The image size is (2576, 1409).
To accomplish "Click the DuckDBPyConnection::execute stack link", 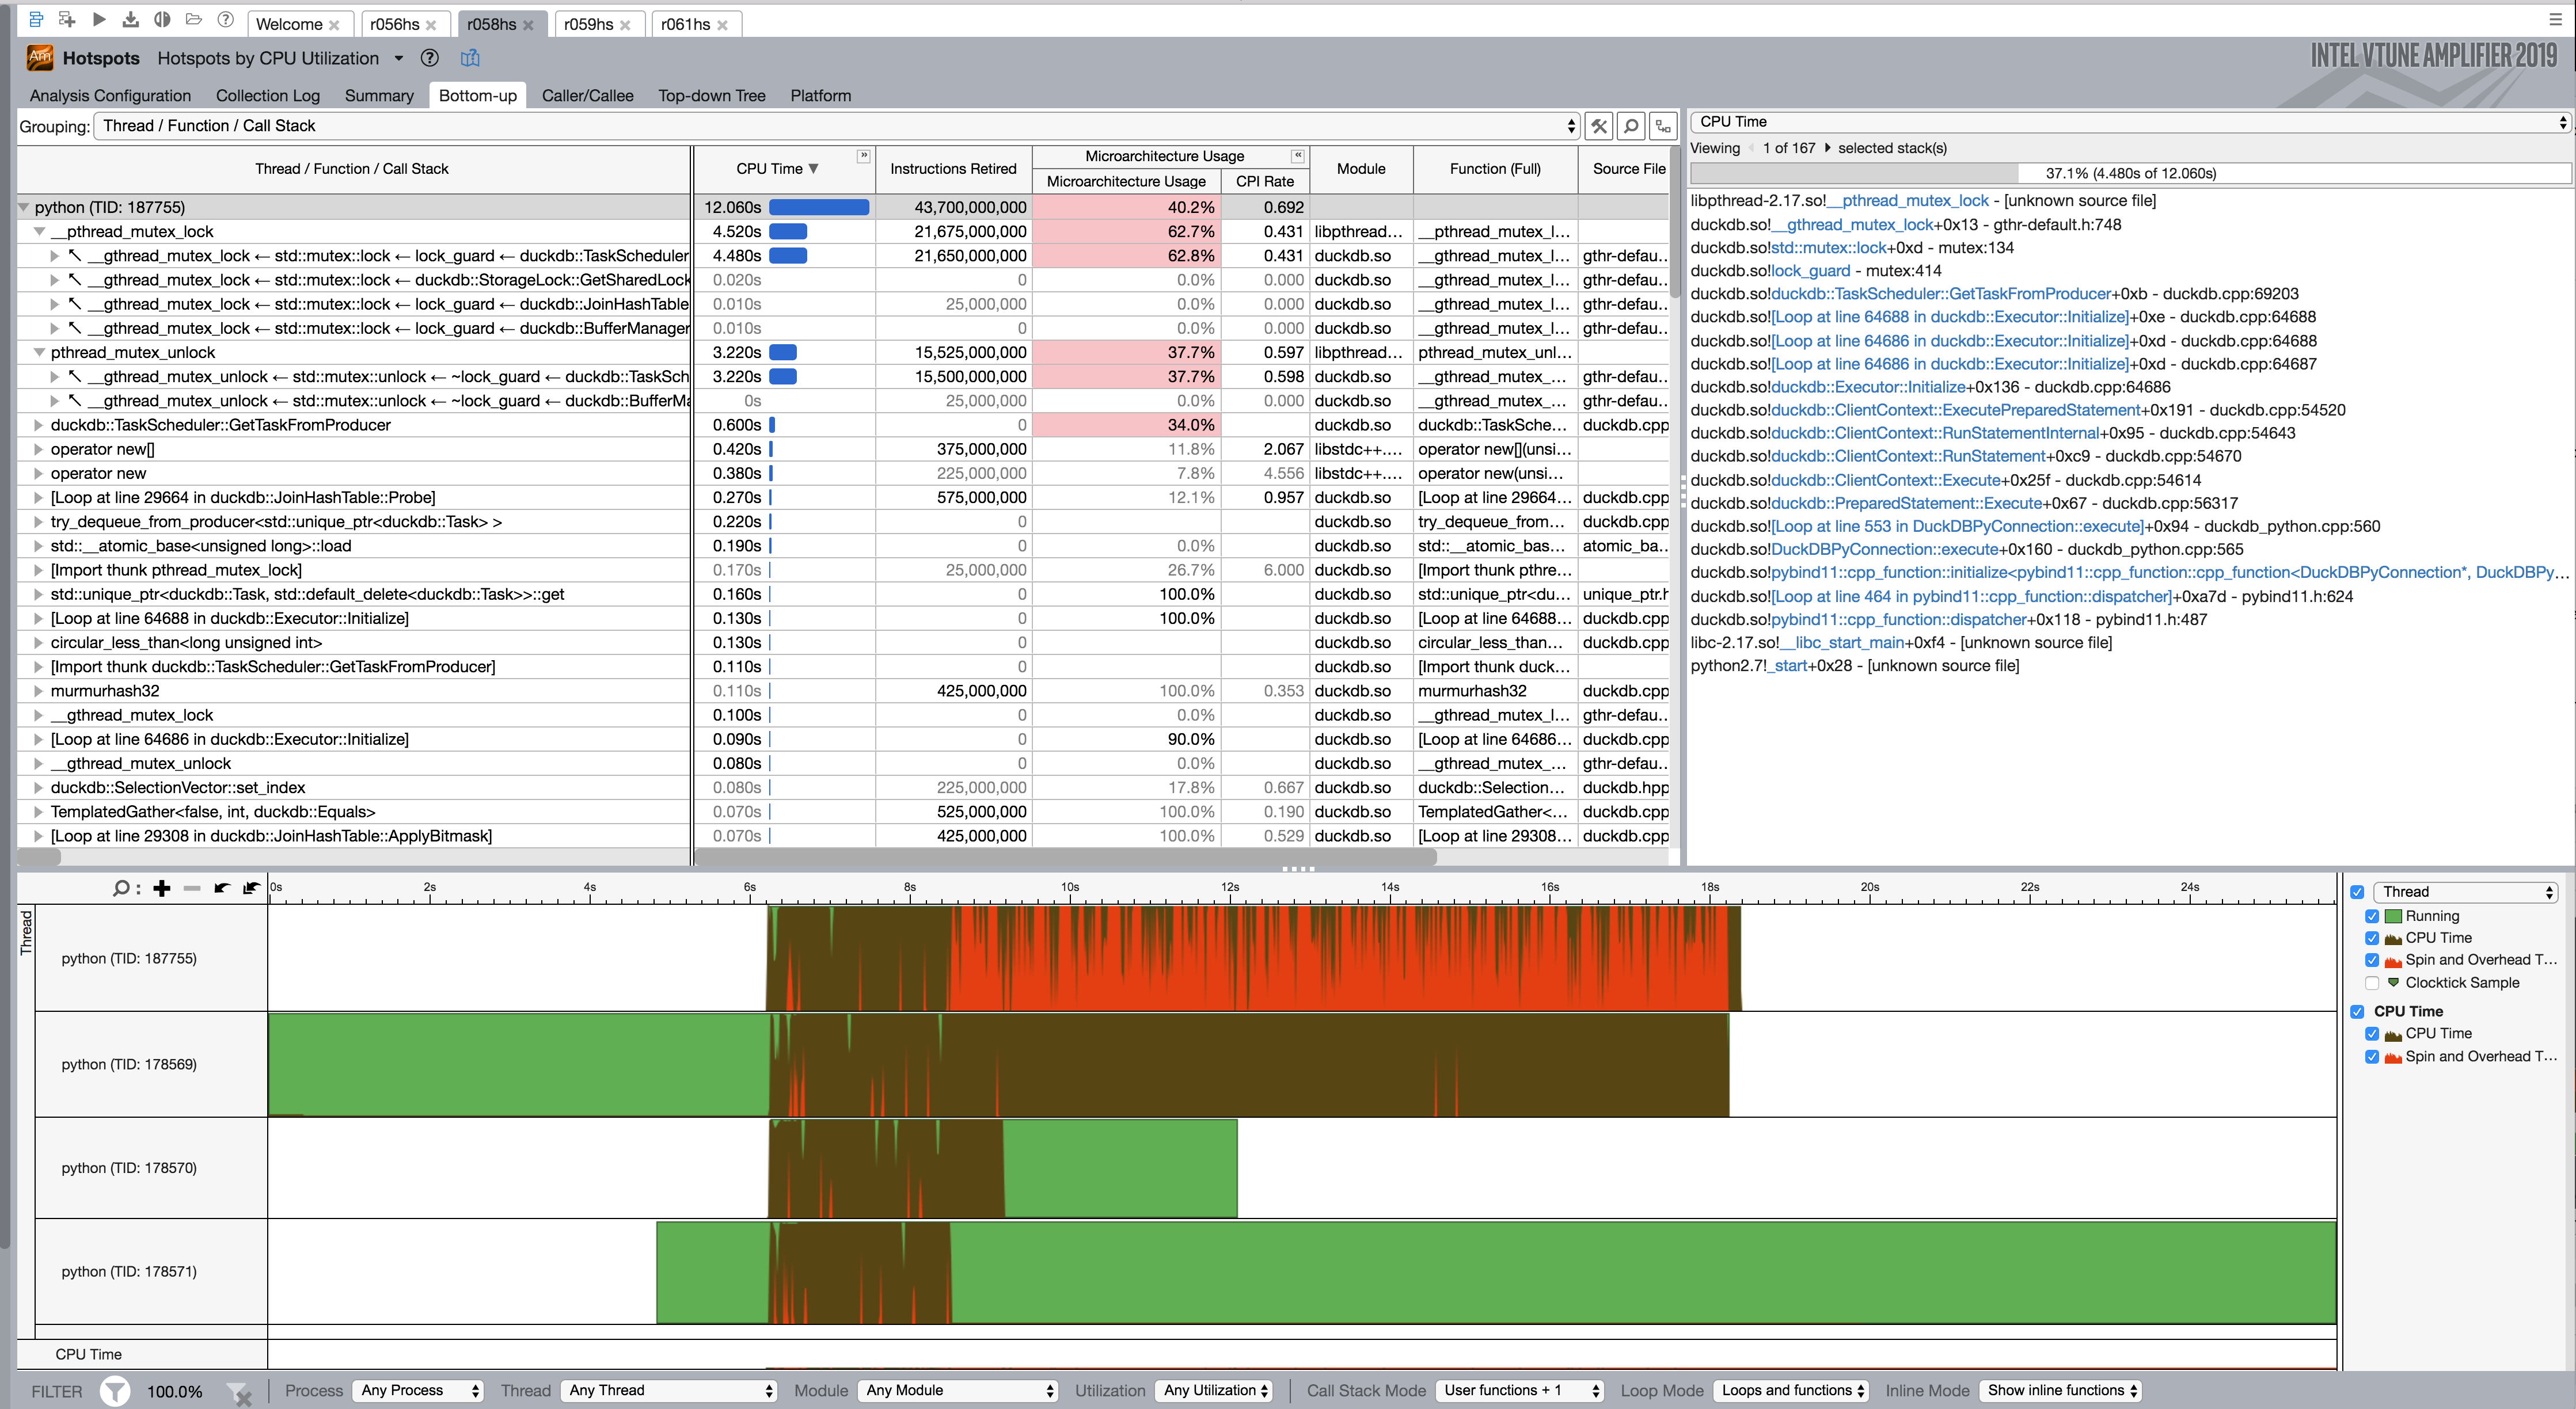I will [x=1885, y=550].
